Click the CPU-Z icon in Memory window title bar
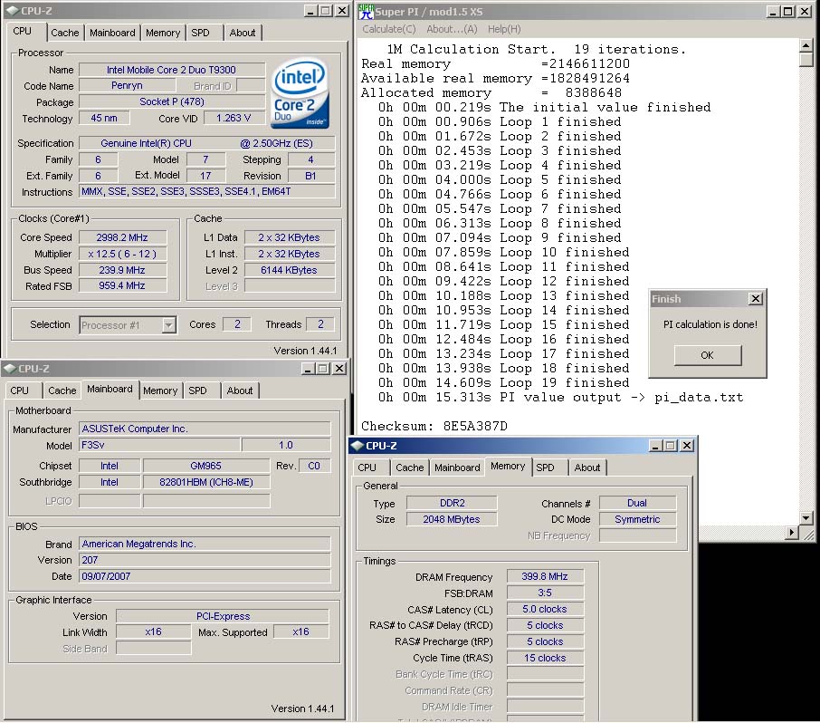 click(x=358, y=446)
